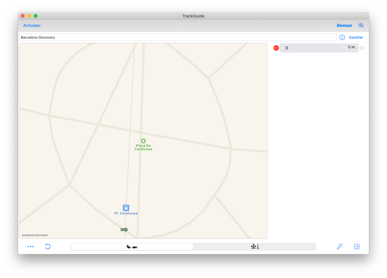
Task: Click the green macOS fullscreen button
Action: click(x=36, y=16)
